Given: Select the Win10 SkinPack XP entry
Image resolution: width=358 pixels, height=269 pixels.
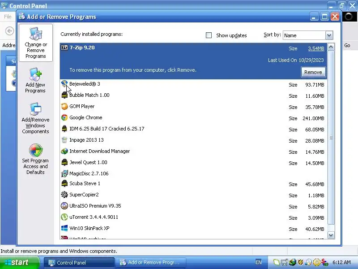Looking at the screenshot, I should tap(193, 229).
